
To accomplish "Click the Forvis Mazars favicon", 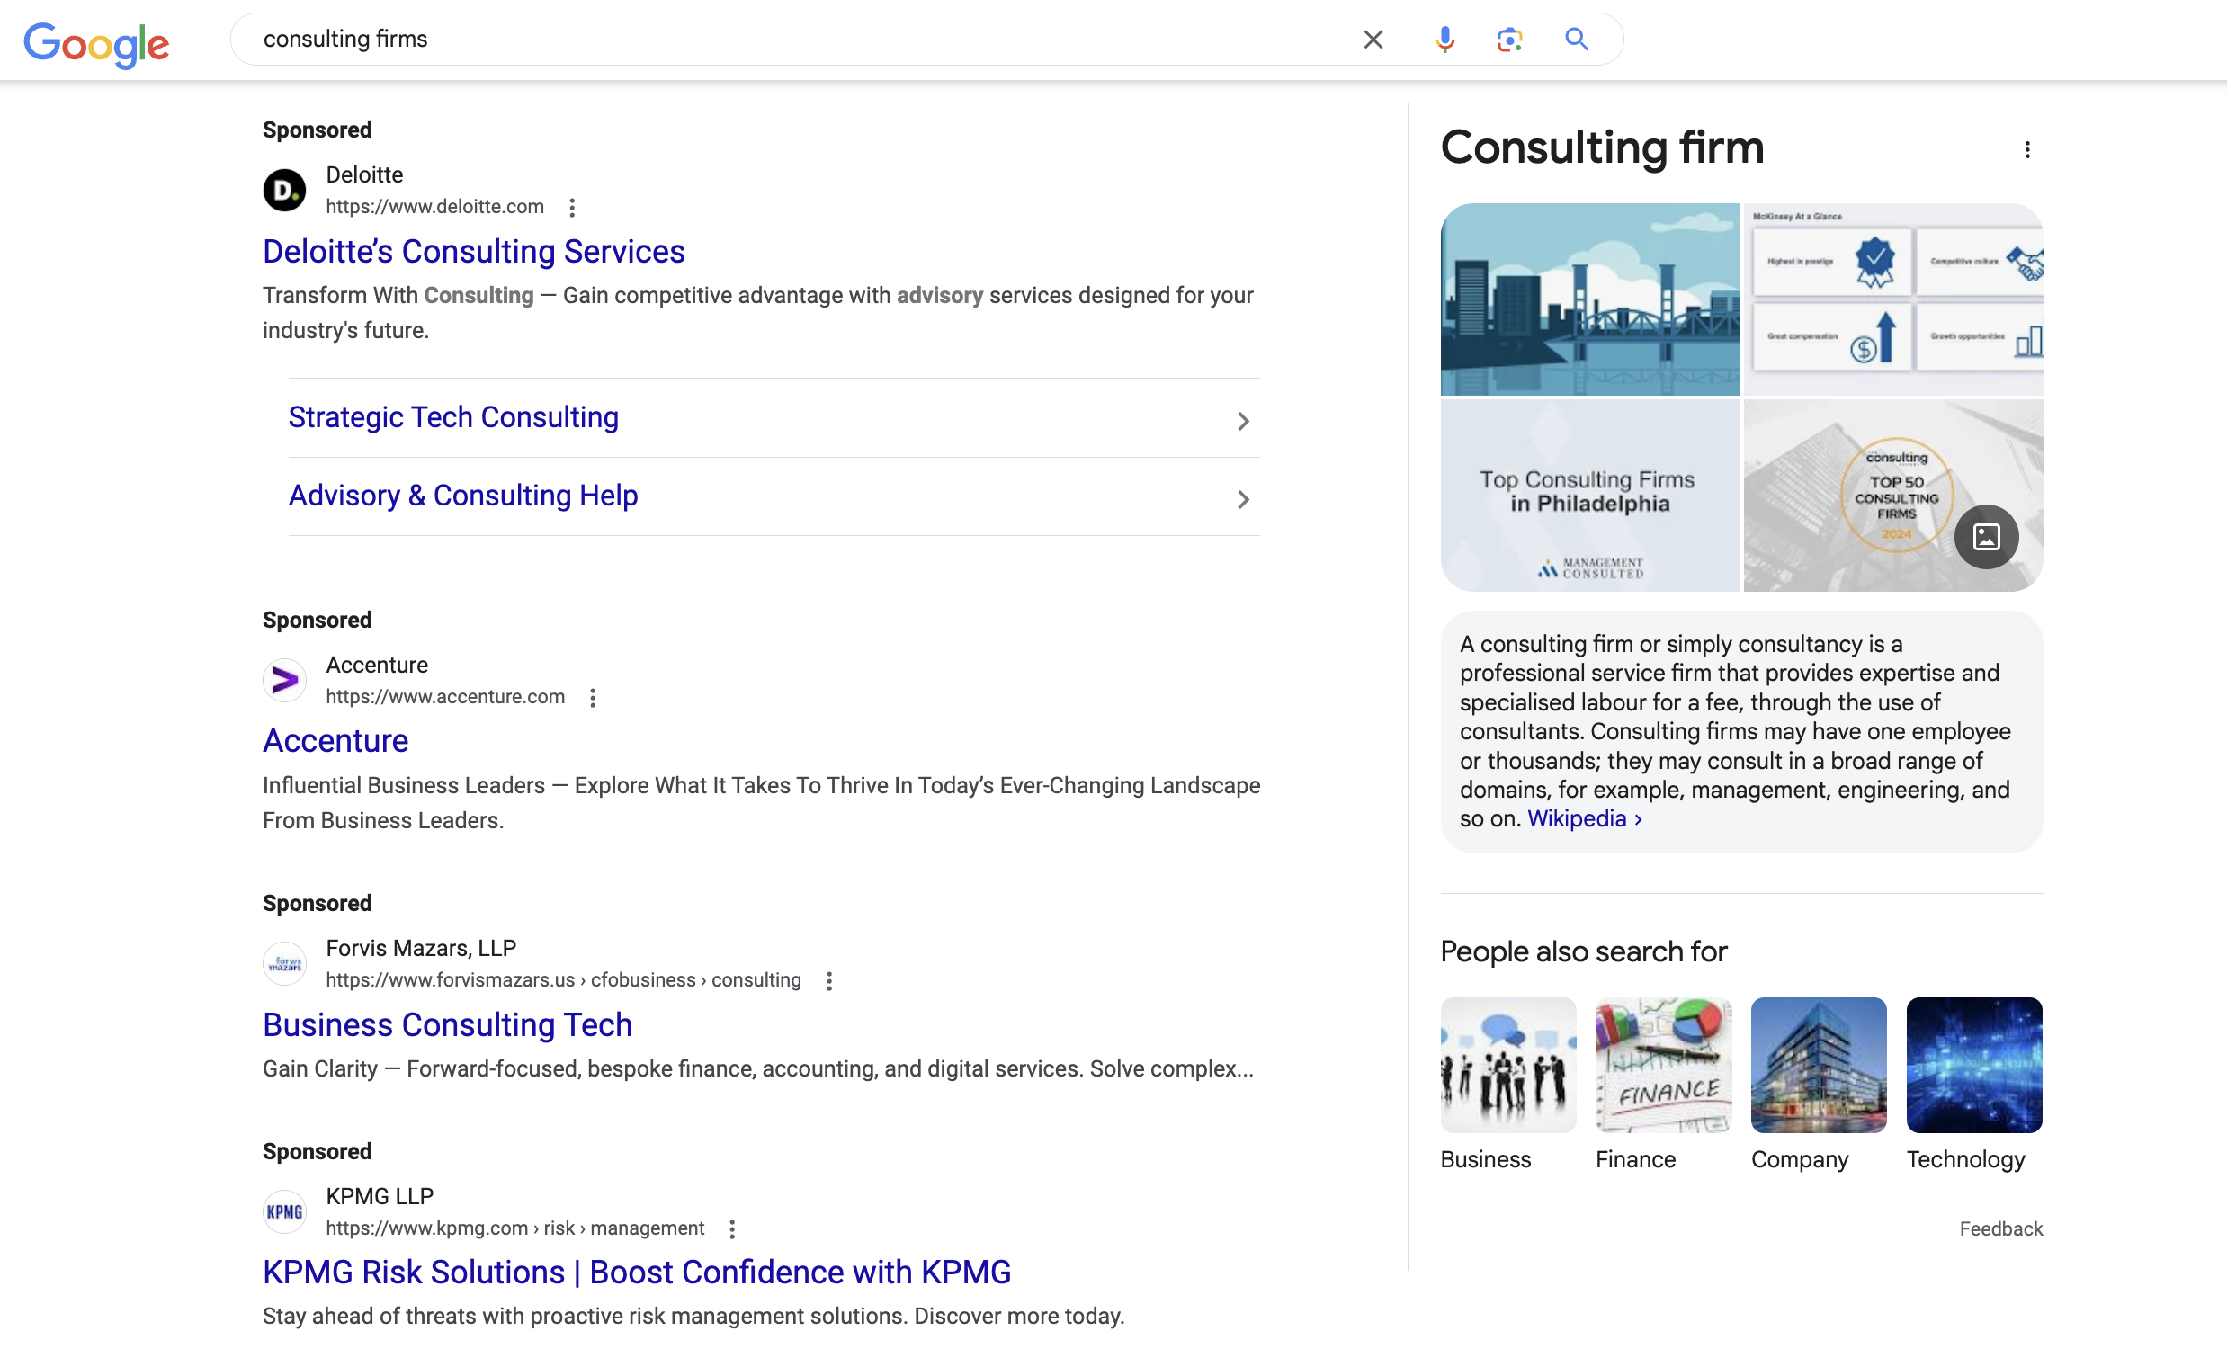I will pyautogui.click(x=285, y=964).
